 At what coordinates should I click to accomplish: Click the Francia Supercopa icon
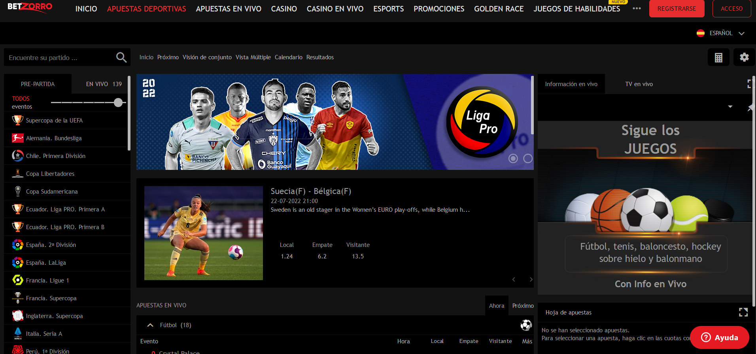pos(17,298)
